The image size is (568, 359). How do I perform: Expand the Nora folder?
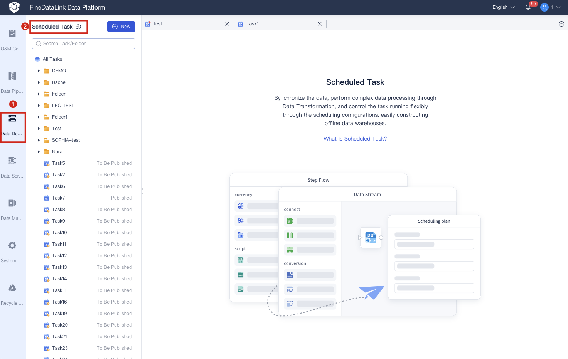point(39,152)
